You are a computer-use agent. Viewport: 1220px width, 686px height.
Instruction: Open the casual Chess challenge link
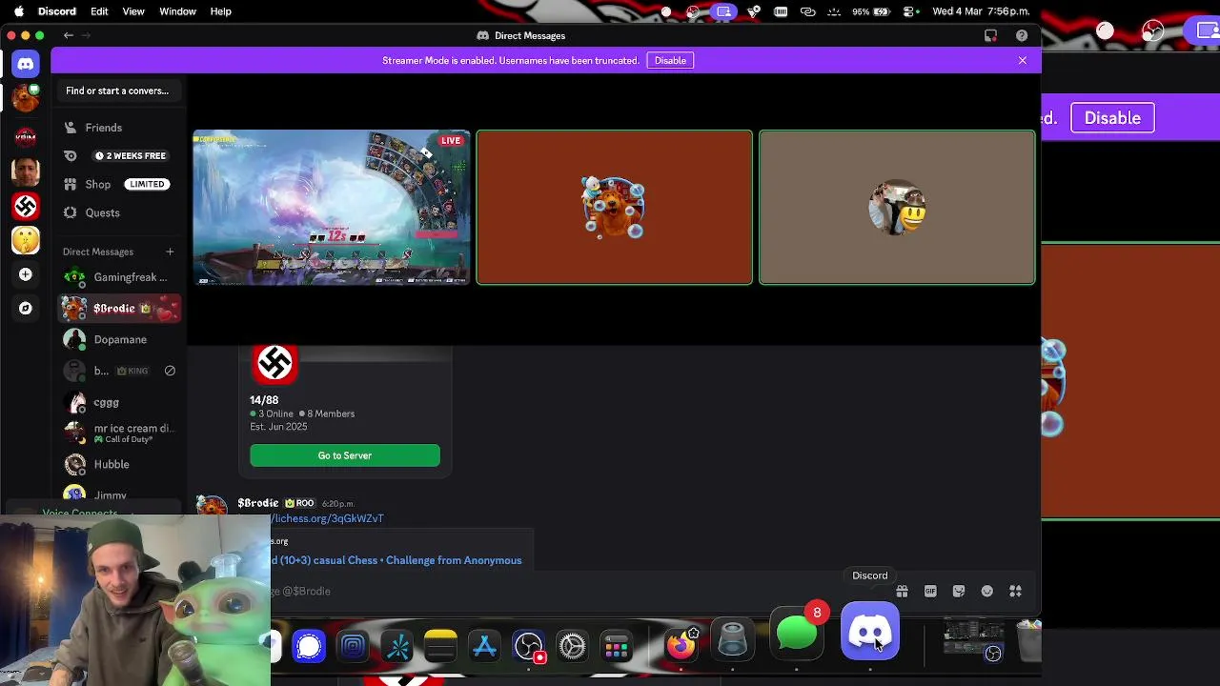tap(396, 560)
